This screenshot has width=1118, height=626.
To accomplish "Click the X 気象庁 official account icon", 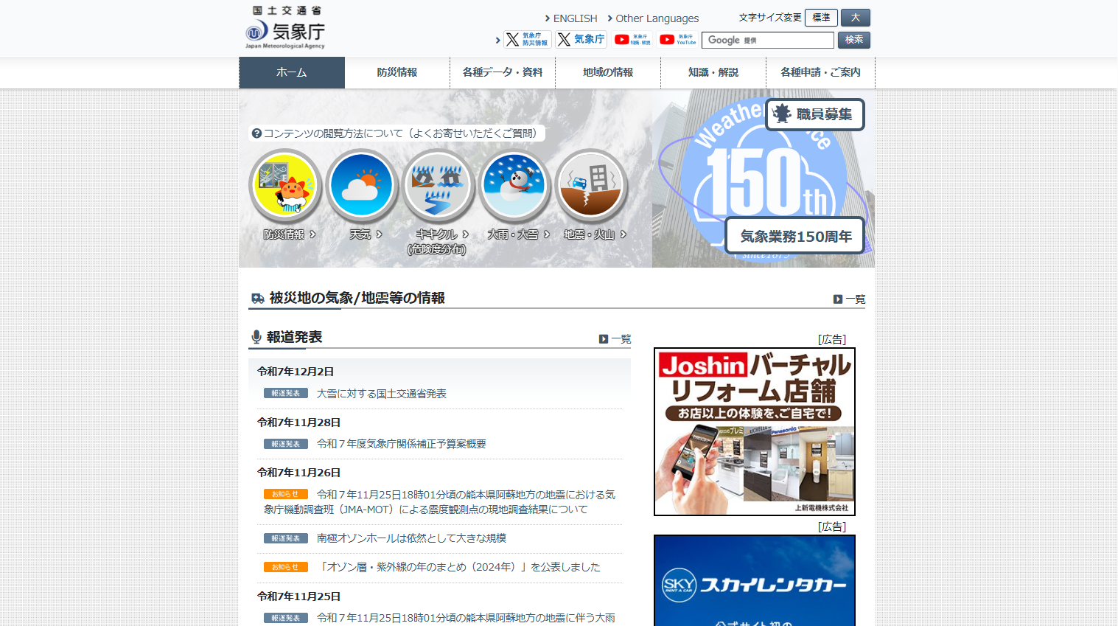I will pos(581,39).
